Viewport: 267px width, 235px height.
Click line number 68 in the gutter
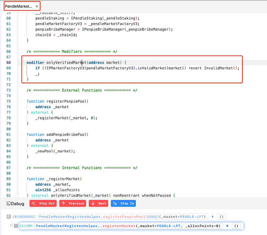[x=8, y=63]
